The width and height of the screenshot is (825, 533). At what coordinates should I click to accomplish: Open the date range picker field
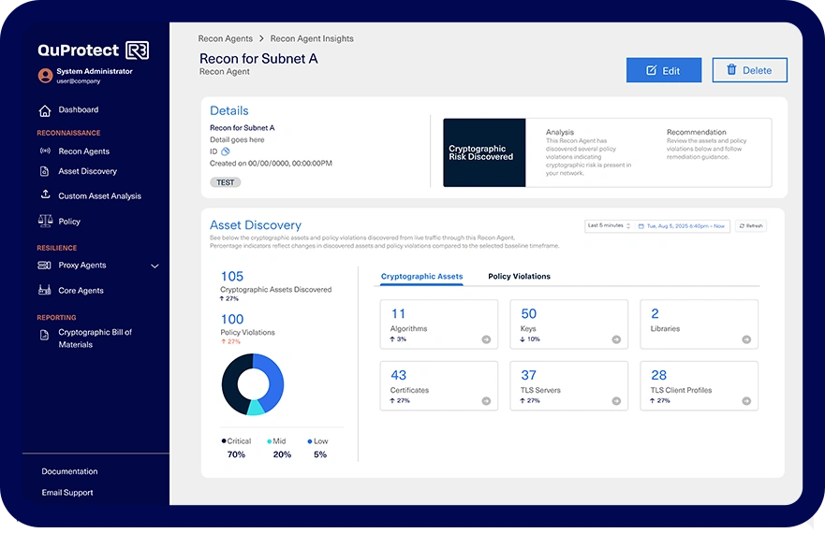[x=682, y=226]
